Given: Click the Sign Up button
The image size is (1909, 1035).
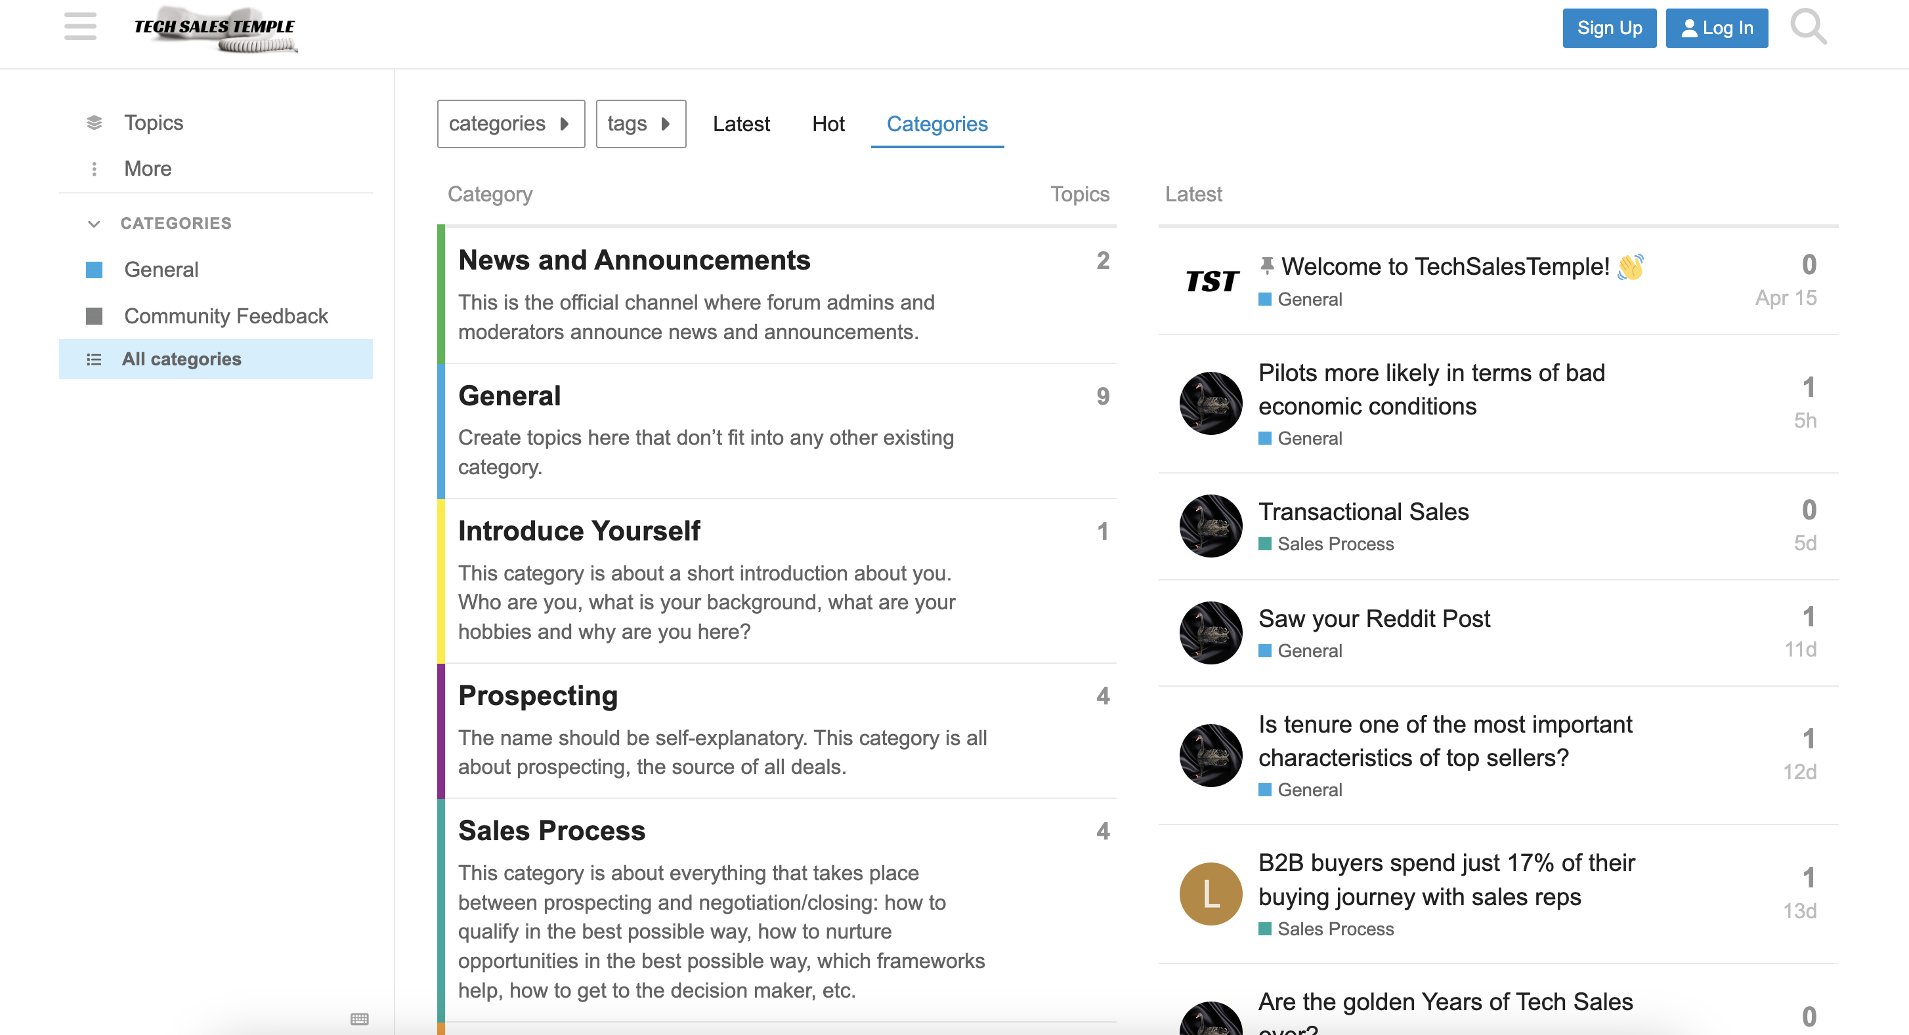Looking at the screenshot, I should coord(1609,28).
